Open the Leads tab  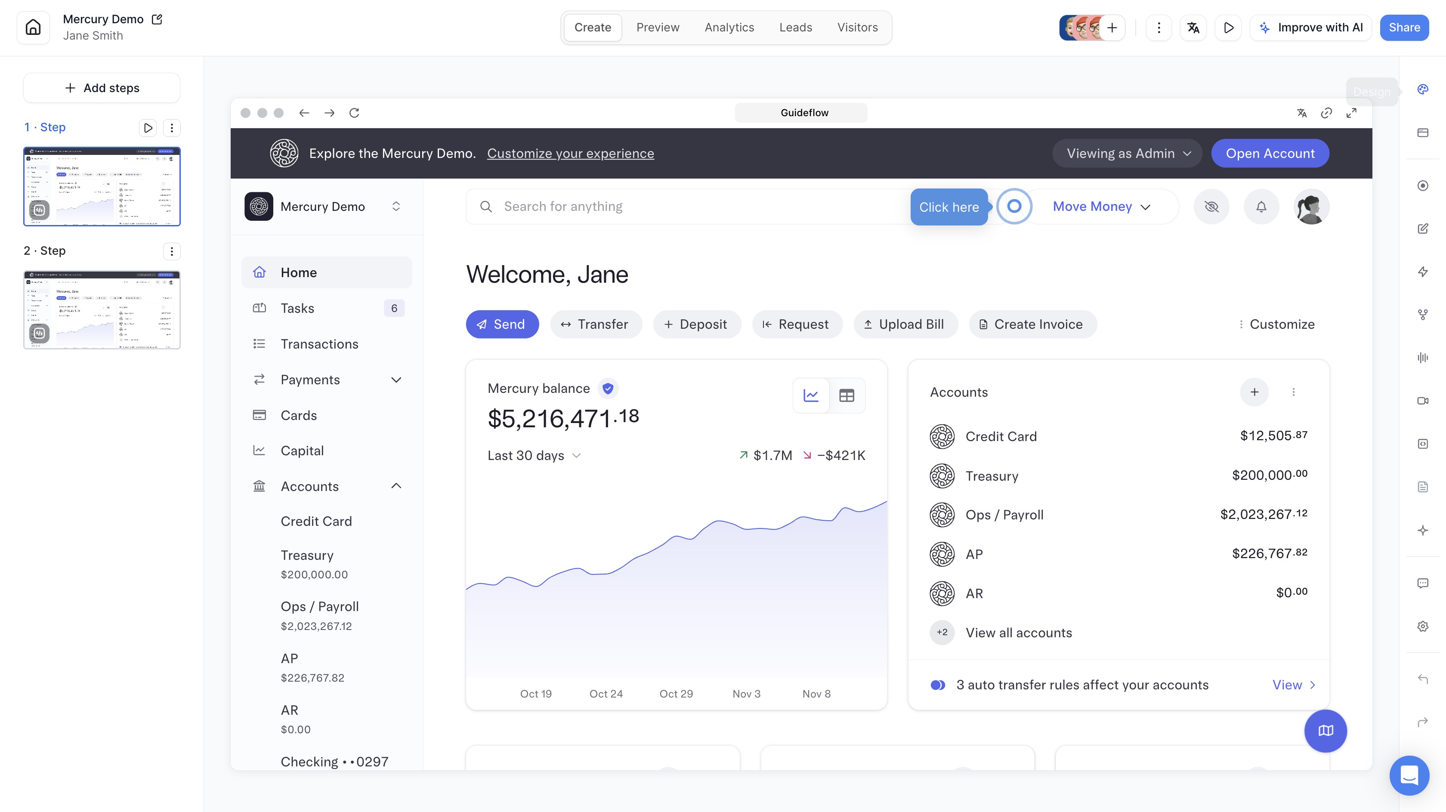[x=795, y=28]
